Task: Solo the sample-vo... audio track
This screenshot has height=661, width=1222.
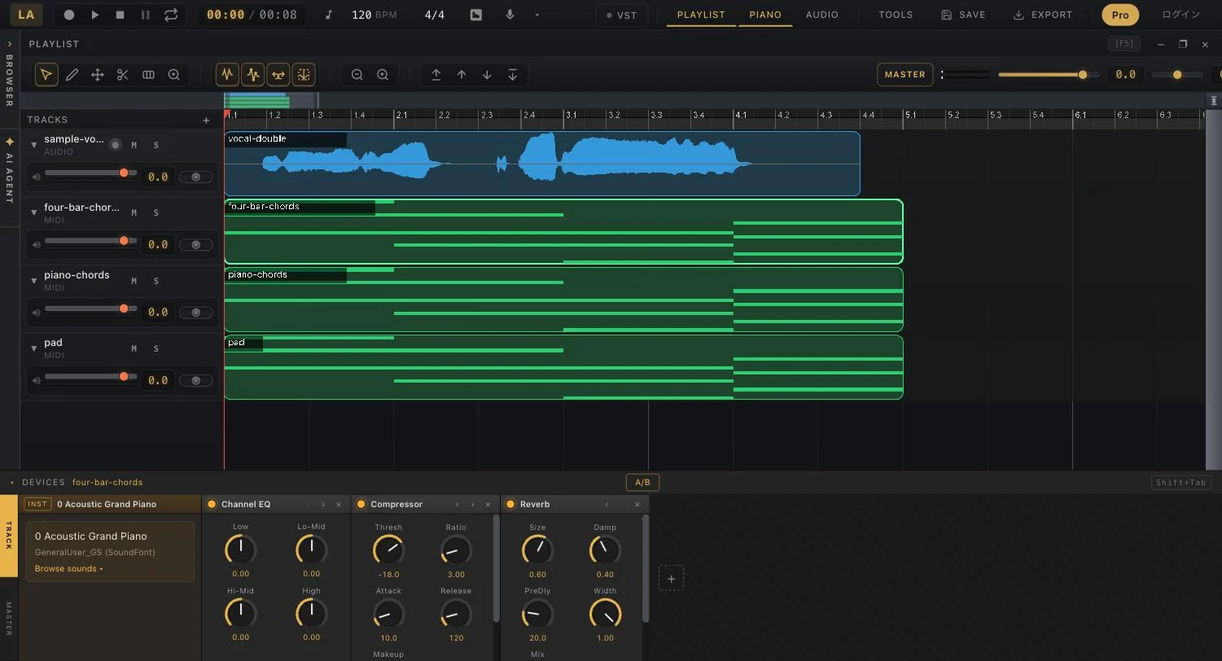Action: tap(156, 145)
